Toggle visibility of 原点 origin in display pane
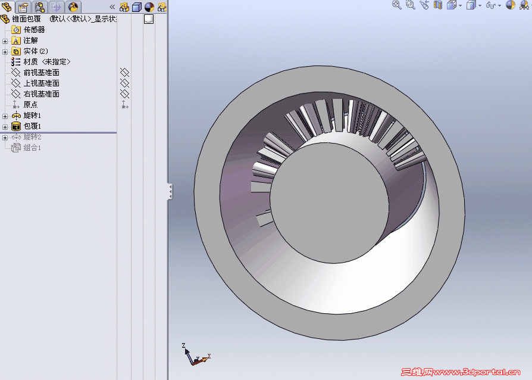 124,105
